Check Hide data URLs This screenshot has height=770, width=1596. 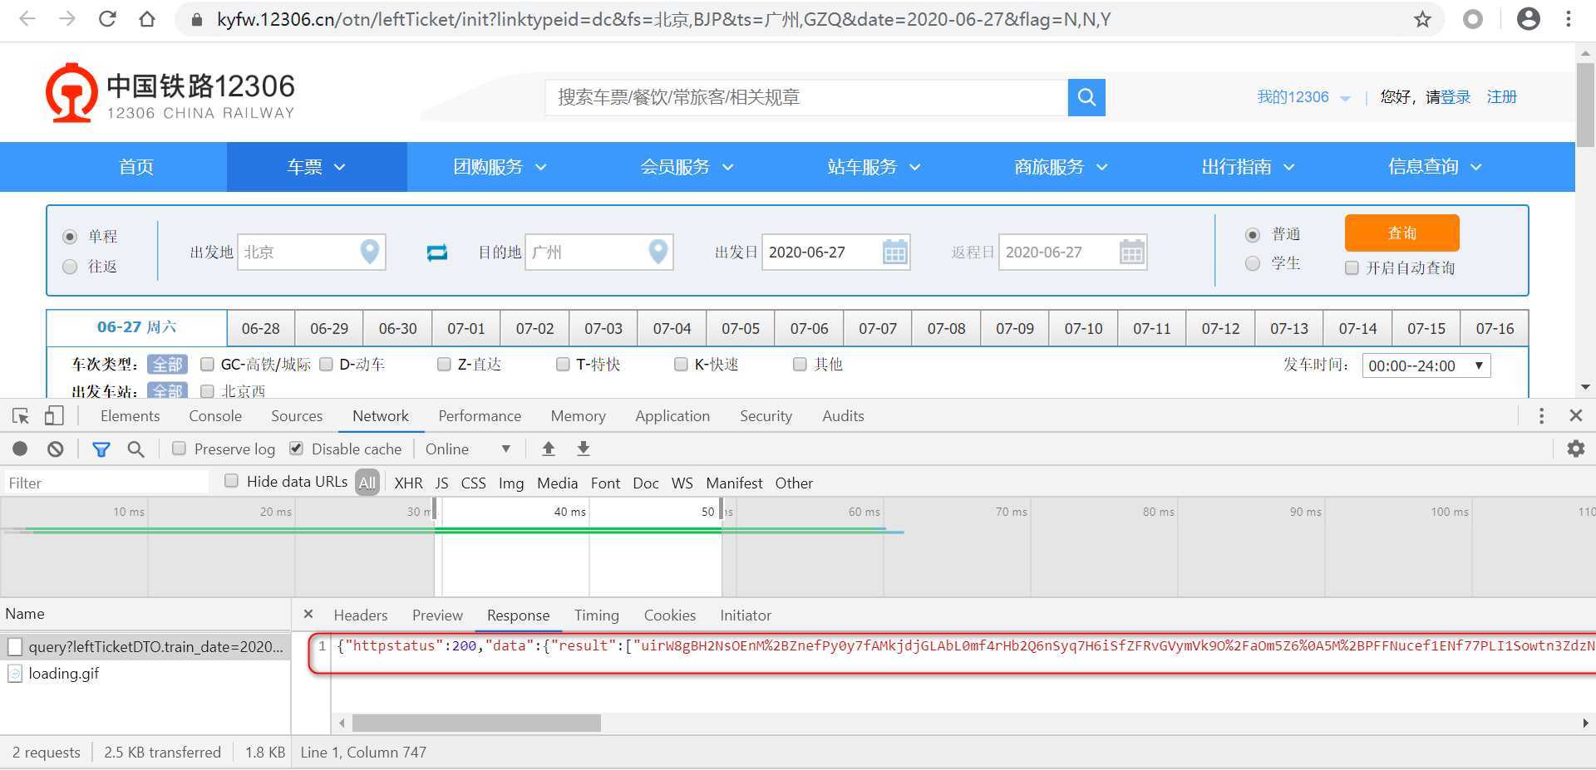pyautogui.click(x=231, y=481)
